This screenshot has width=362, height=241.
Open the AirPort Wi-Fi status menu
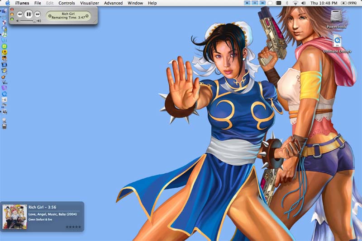tap(295, 3)
